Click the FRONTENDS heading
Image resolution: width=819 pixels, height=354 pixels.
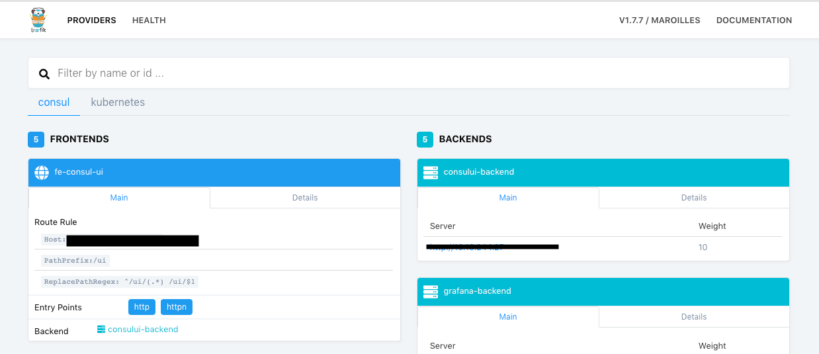[79, 140]
